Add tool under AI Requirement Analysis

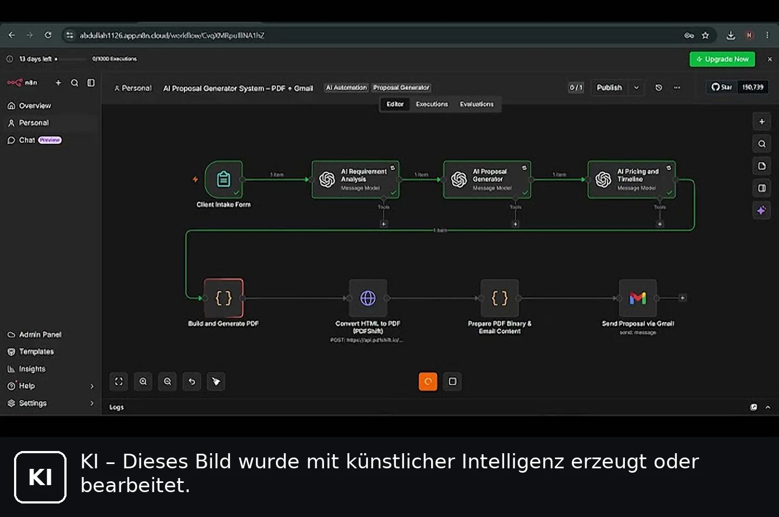[x=384, y=224]
